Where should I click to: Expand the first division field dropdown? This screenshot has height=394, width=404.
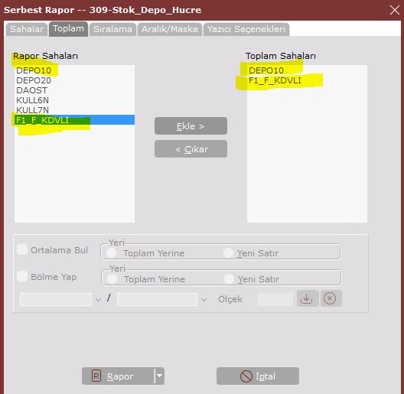(98, 300)
